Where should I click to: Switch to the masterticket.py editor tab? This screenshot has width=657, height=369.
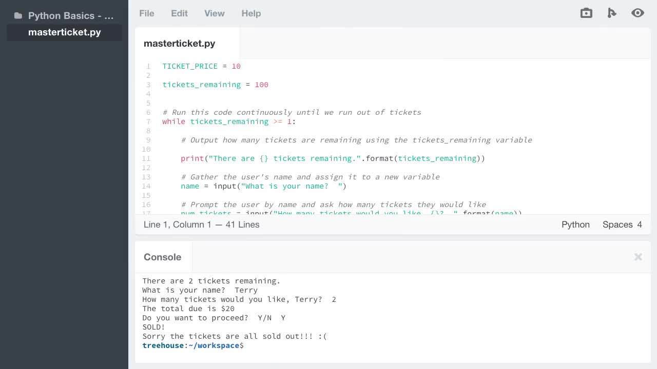click(179, 44)
